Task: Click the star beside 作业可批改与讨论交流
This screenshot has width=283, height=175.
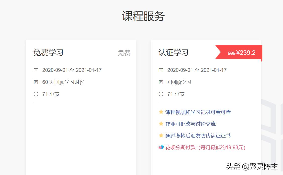Action: click(x=161, y=124)
